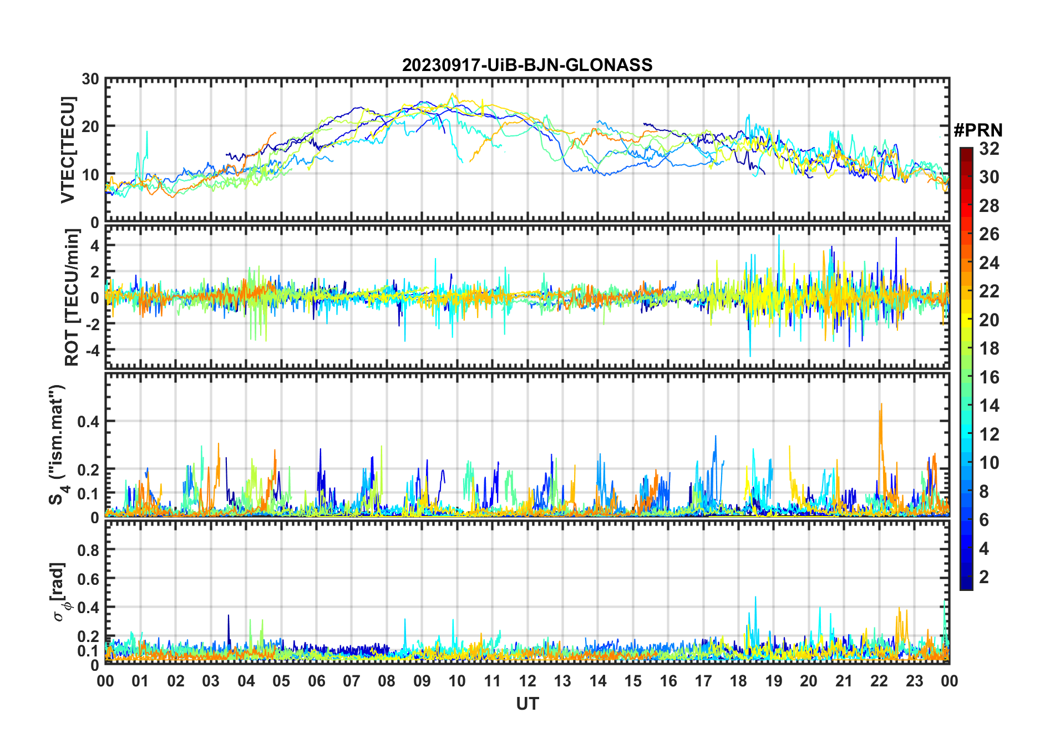1055x738 pixels.
Task: Click hour 09 on the UT axis
Action: 422,681
